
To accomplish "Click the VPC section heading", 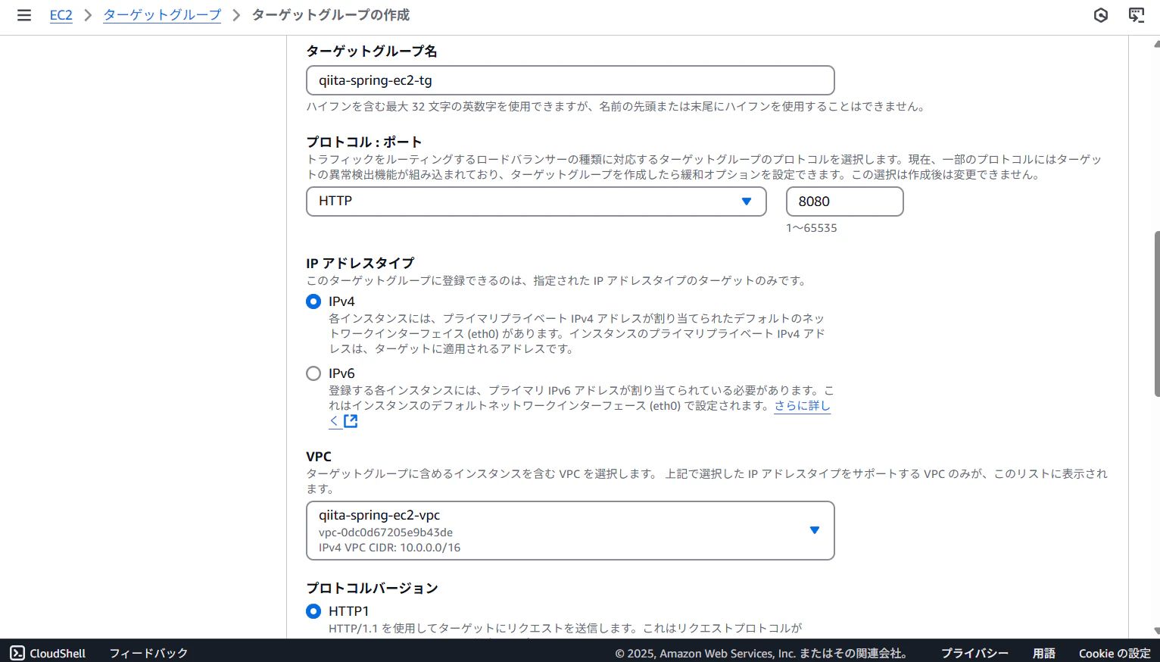I will (319, 457).
